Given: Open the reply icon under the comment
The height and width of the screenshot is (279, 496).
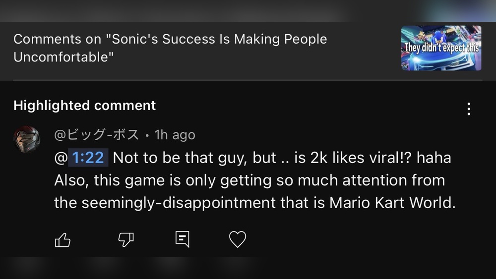Looking at the screenshot, I should (183, 240).
